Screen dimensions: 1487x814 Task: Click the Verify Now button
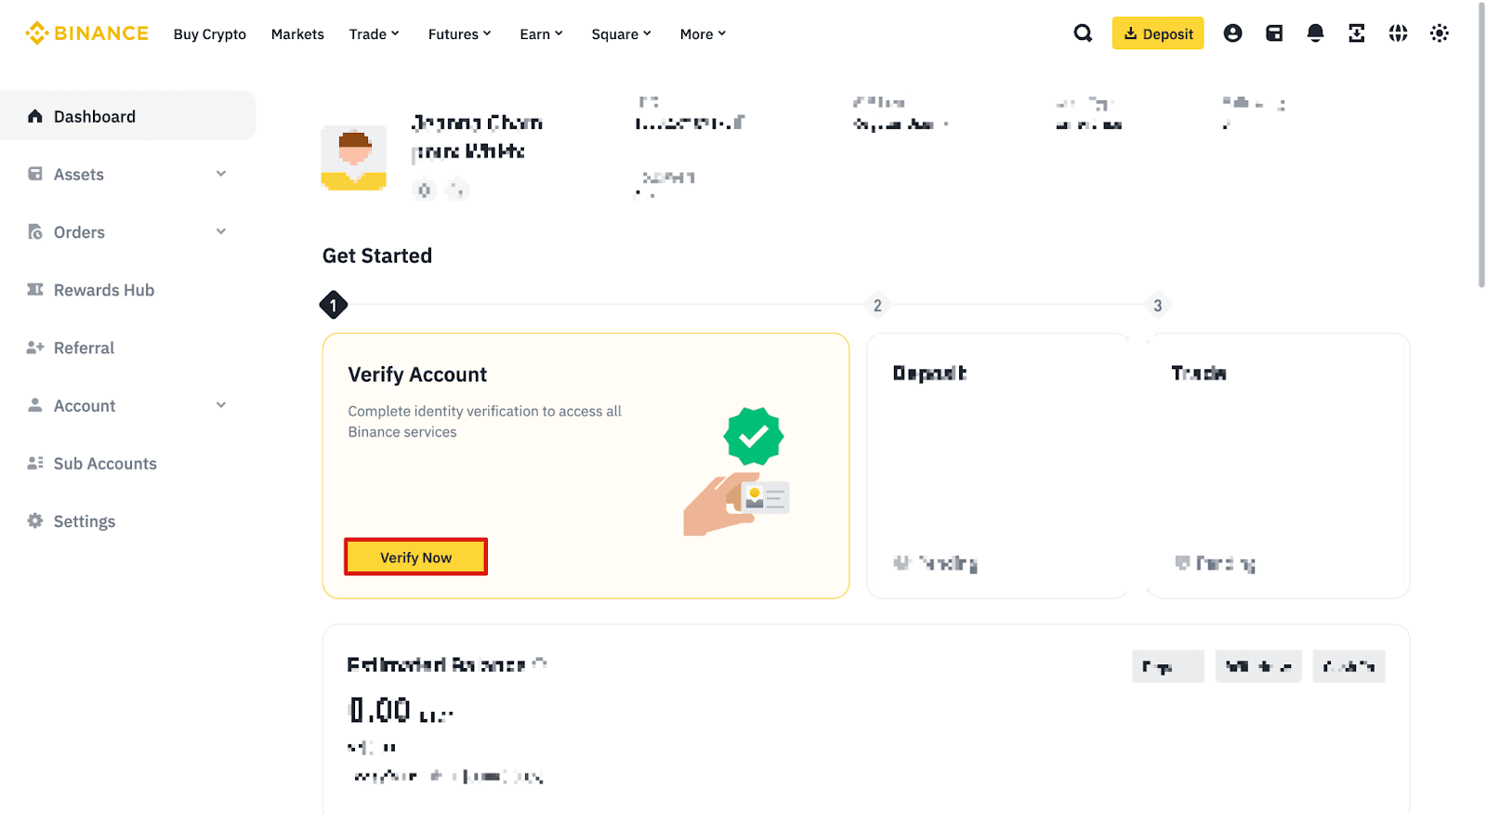[415, 558]
